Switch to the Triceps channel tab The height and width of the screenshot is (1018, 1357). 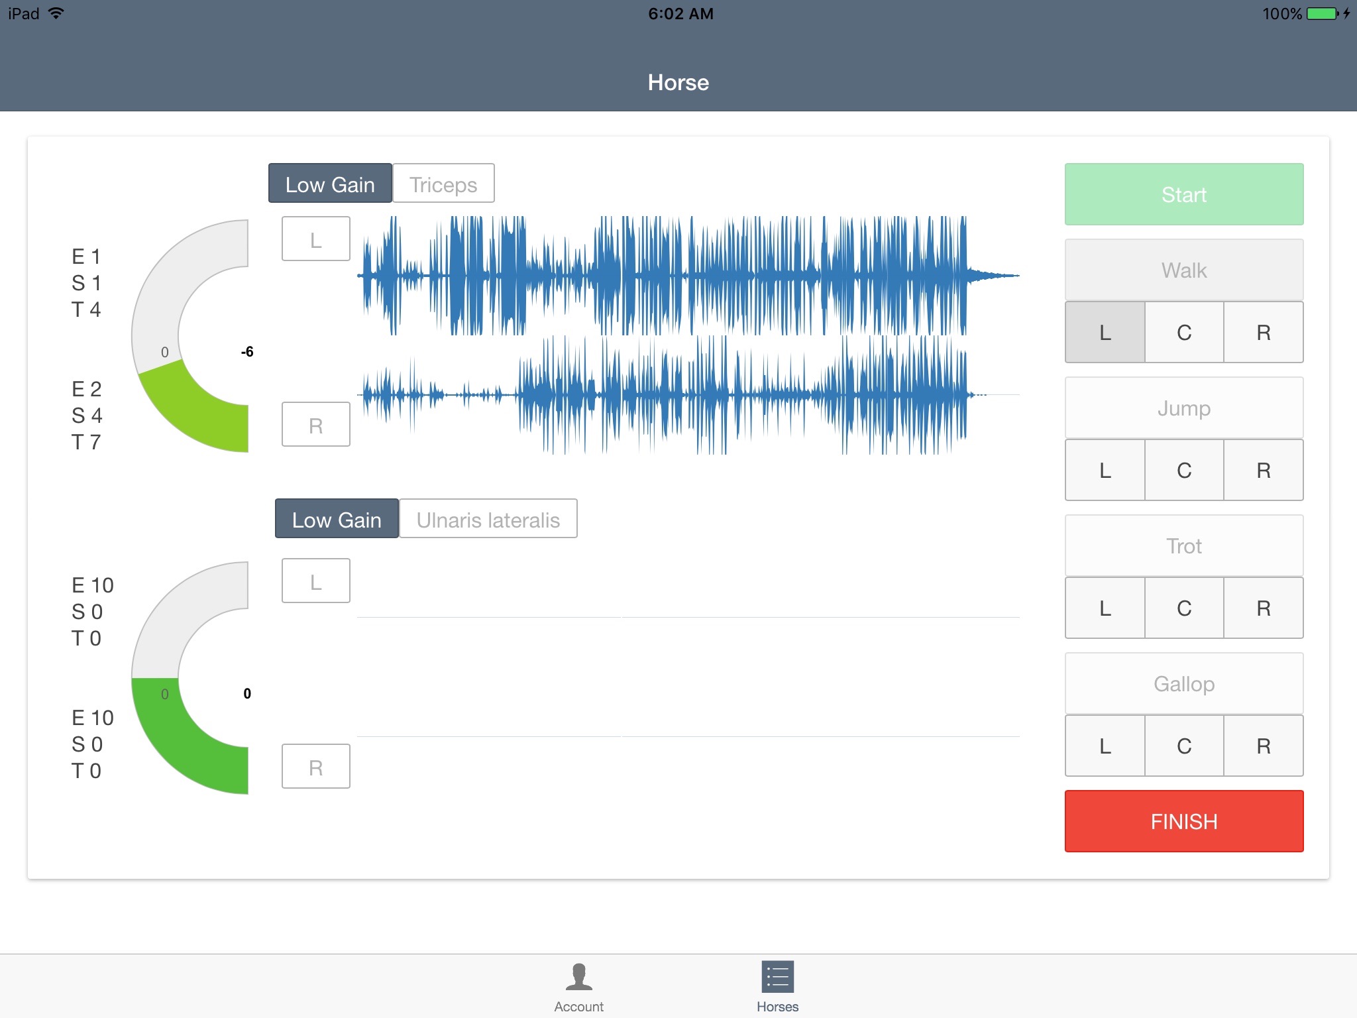pos(443,184)
